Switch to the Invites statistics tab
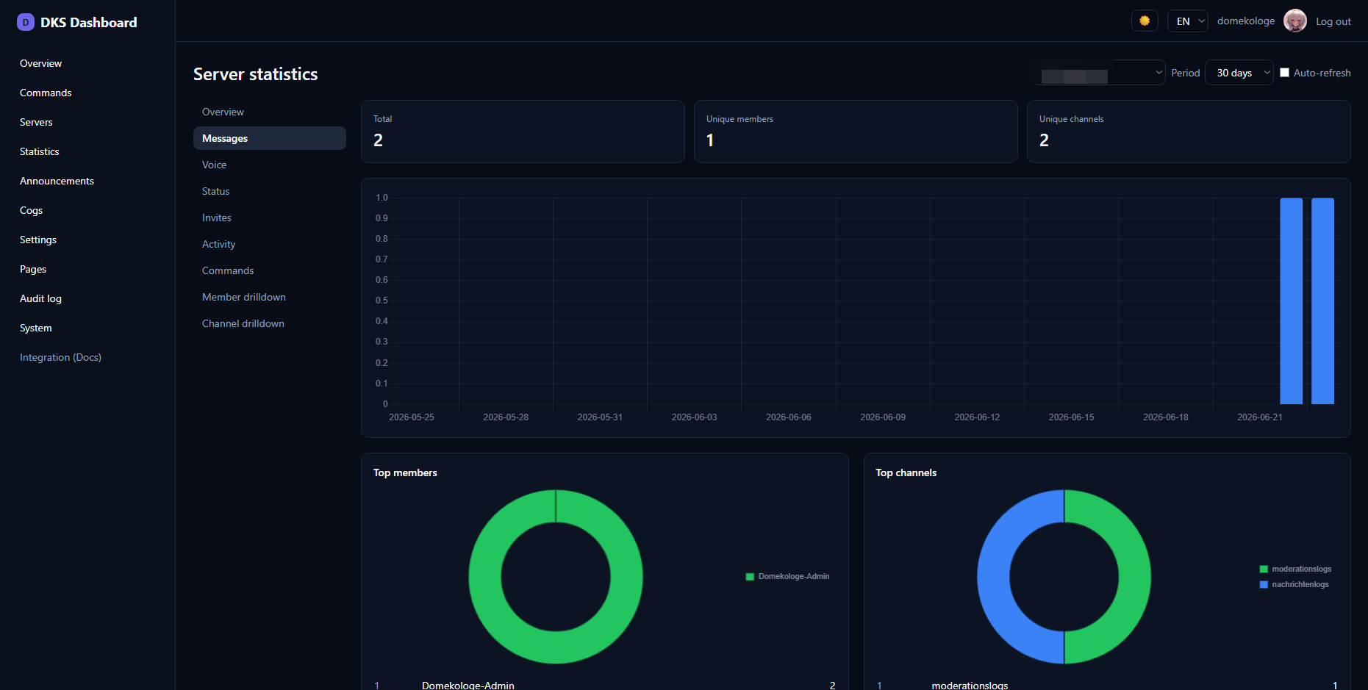Image resolution: width=1368 pixels, height=690 pixels. (x=270, y=218)
